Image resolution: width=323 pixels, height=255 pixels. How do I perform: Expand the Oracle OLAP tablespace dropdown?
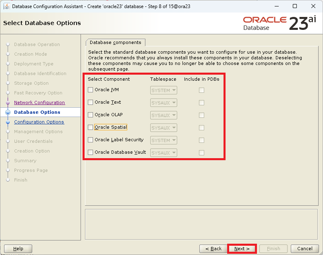[164, 115]
